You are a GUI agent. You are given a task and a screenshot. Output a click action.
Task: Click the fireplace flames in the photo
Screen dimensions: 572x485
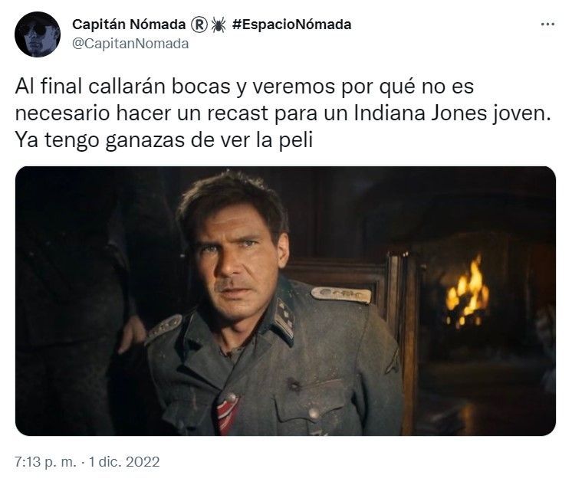point(467,292)
